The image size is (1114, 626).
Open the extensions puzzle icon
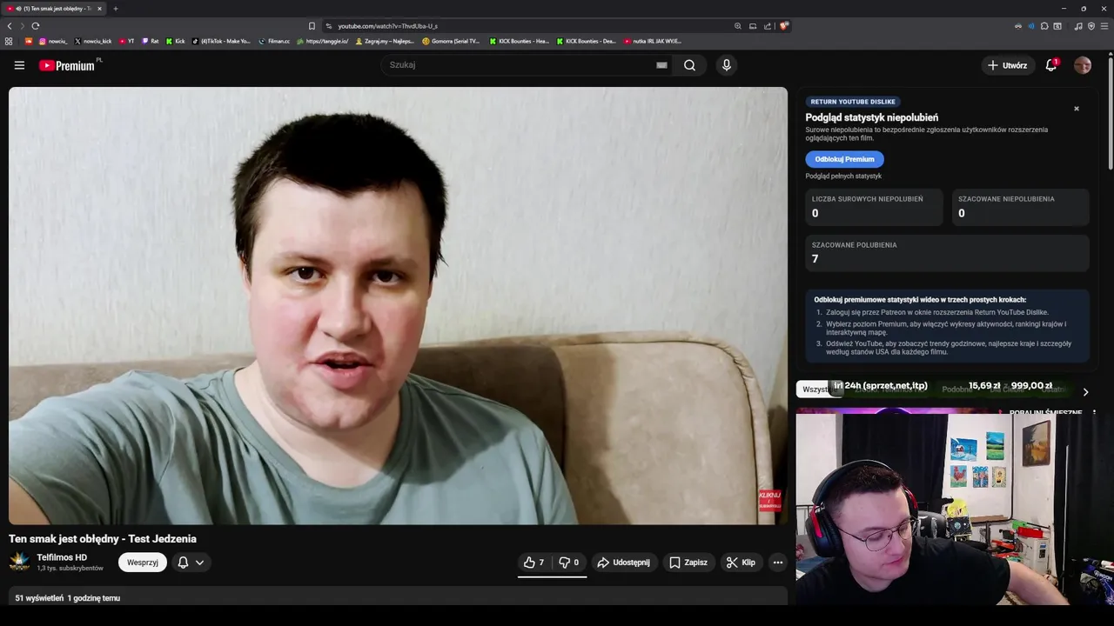pyautogui.click(x=1044, y=26)
